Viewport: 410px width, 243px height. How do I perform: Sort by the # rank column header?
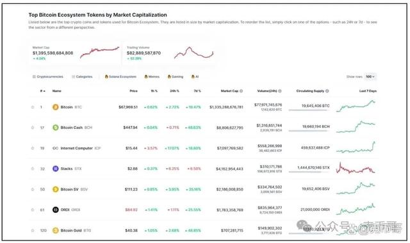pos(43,91)
